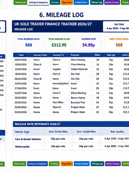Click the Dashboard button in the bottom navigation row
The image size is (129, 173).
click(x=19, y=164)
